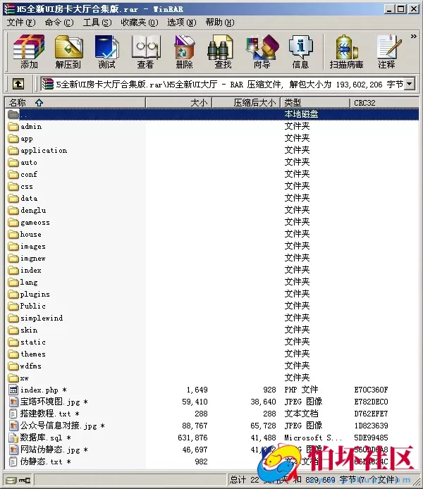This screenshot has width=423, height=489.
Task: Open the 文件(F) menu
Action: [21, 23]
